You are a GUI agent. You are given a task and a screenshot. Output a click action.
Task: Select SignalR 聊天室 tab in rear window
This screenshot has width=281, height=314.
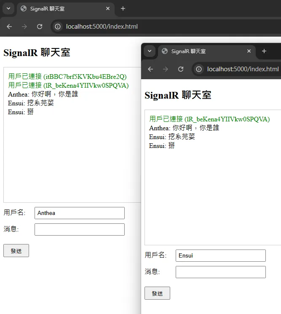66,9
